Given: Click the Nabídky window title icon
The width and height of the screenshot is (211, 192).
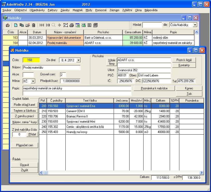Looking at the screenshot, I should (5, 18).
